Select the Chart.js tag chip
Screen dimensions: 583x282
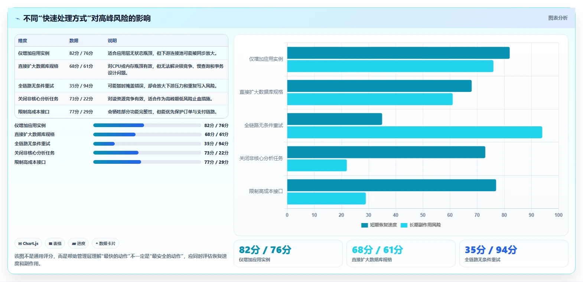28,243
